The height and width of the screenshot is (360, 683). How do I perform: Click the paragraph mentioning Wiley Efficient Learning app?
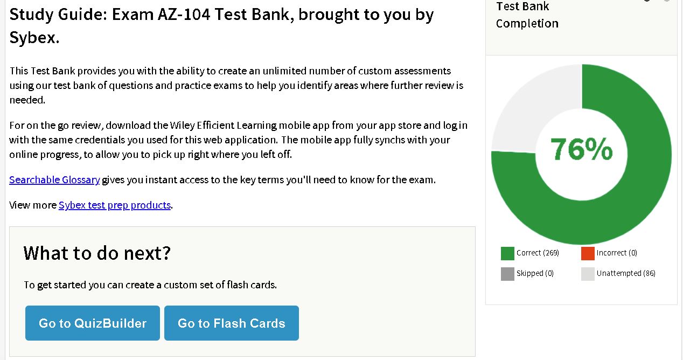(x=238, y=140)
